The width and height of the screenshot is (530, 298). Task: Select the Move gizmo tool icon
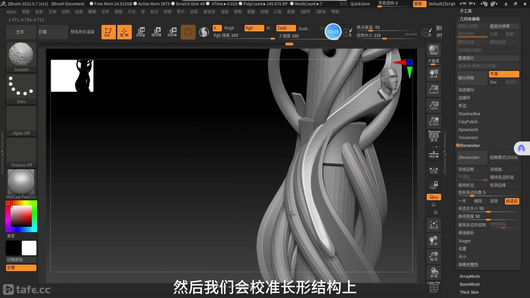141,32
